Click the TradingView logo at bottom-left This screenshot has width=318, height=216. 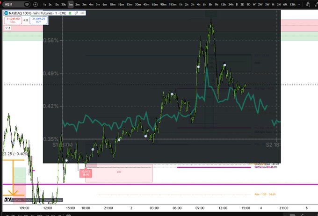point(8,200)
